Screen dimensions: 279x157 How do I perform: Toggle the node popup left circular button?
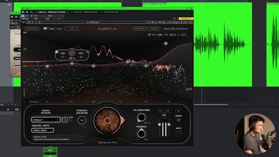point(57,52)
